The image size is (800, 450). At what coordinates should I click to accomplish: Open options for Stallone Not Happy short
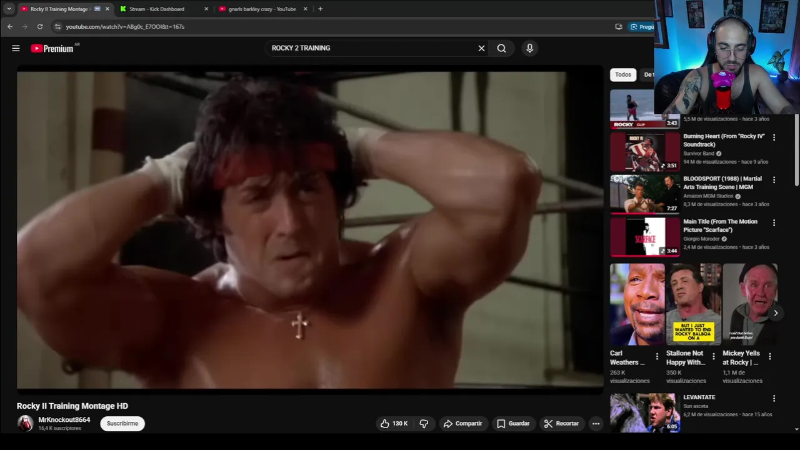(x=713, y=356)
